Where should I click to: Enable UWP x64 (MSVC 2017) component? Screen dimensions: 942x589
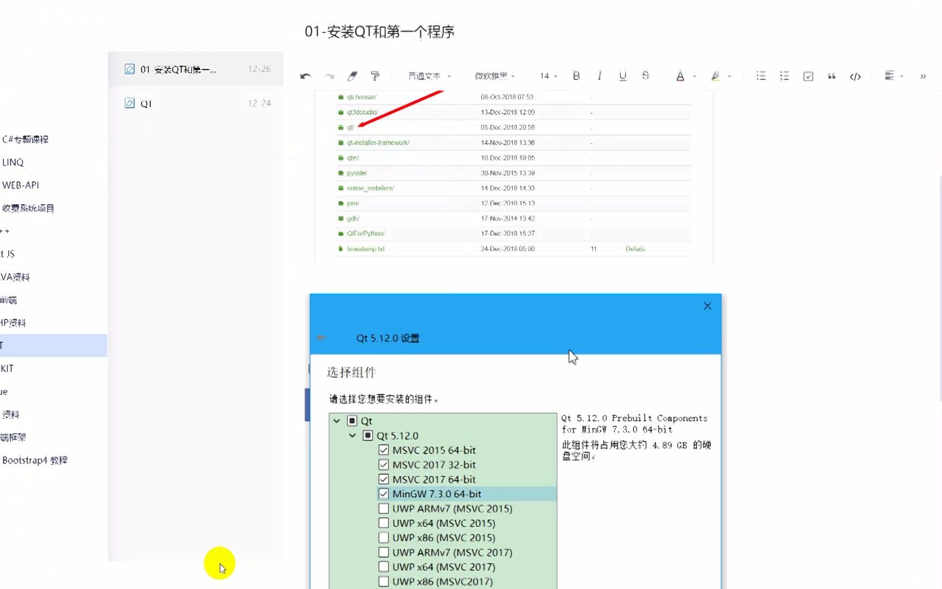(384, 567)
